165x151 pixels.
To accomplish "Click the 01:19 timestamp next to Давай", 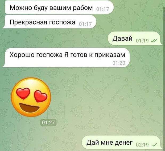I will tap(142, 40).
